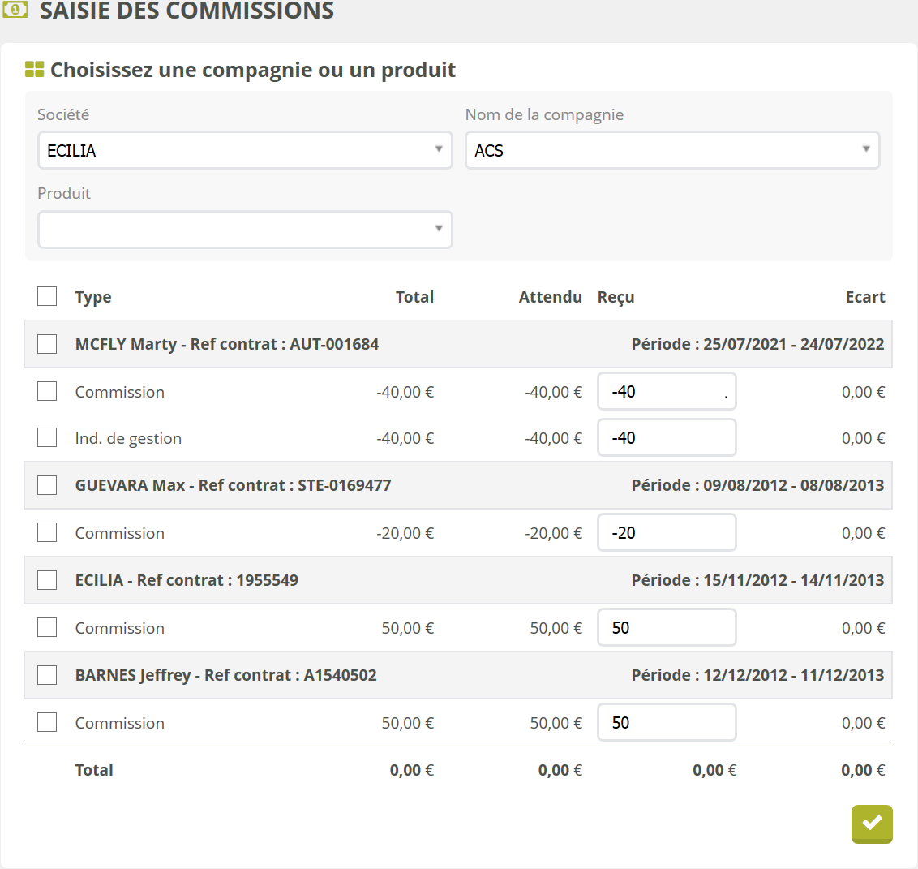
Task: Expand the Nom de la compagnie dropdown
Action: (x=671, y=150)
